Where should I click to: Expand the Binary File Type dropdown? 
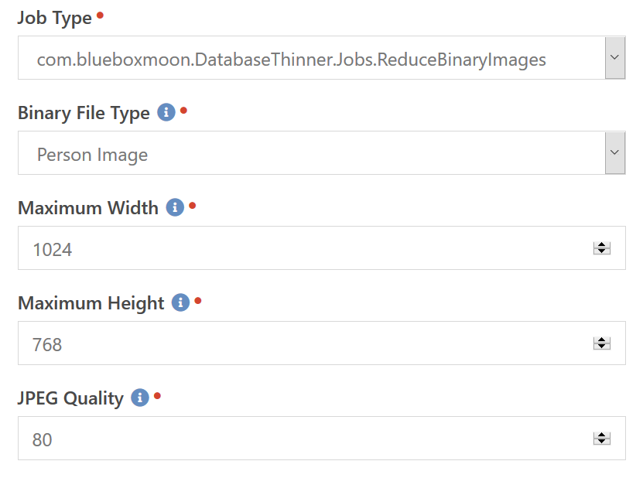614,153
